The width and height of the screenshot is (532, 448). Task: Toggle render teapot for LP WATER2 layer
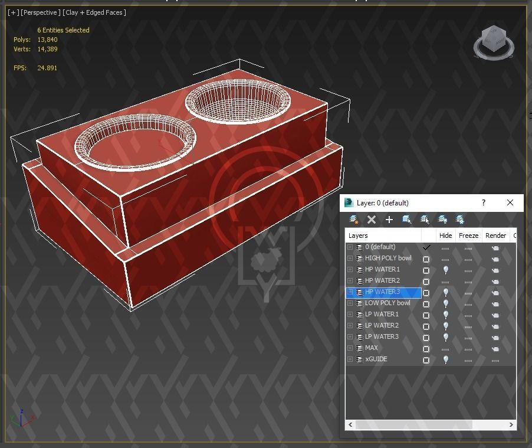[x=495, y=327]
